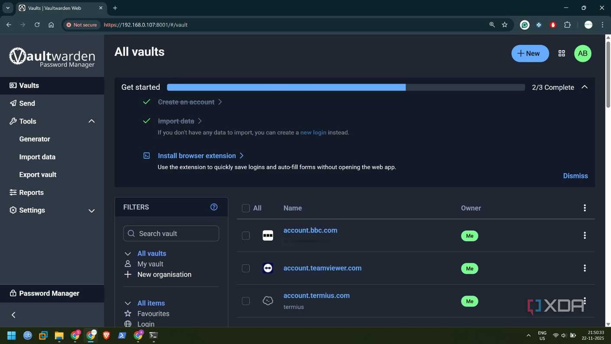Open the account.teamviewer.com entry
The height and width of the screenshot is (344, 611).
[x=322, y=268]
